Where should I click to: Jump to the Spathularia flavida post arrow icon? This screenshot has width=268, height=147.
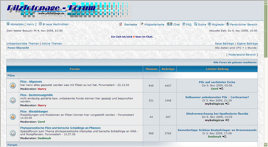point(227,120)
